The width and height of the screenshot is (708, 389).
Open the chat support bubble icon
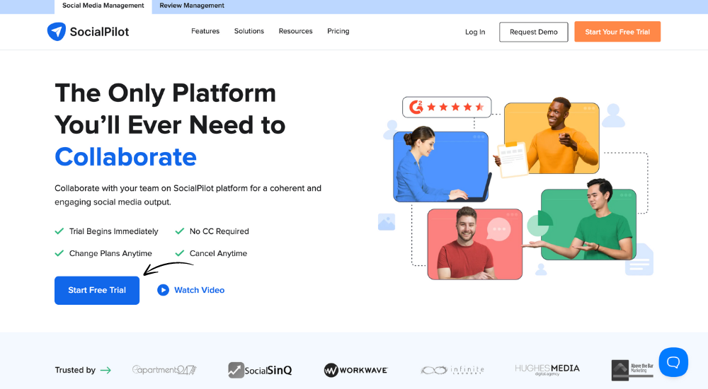[x=673, y=362]
